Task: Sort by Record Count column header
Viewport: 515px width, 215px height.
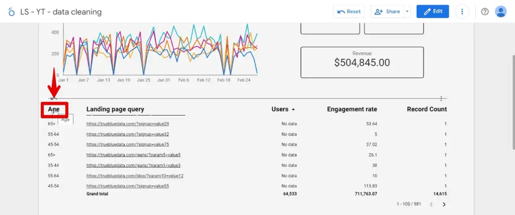Action: pyautogui.click(x=426, y=109)
